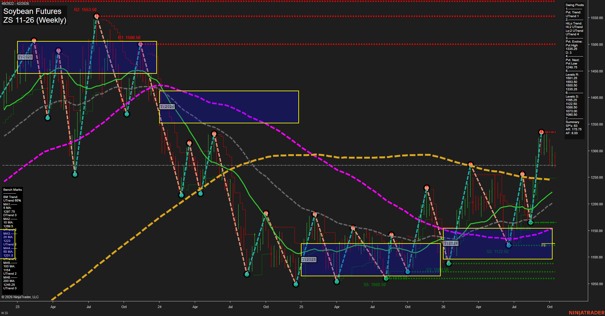This screenshot has width=605, height=316.
Task: Select the Y:2025 yearly box label
Action: pyautogui.click(x=309, y=259)
